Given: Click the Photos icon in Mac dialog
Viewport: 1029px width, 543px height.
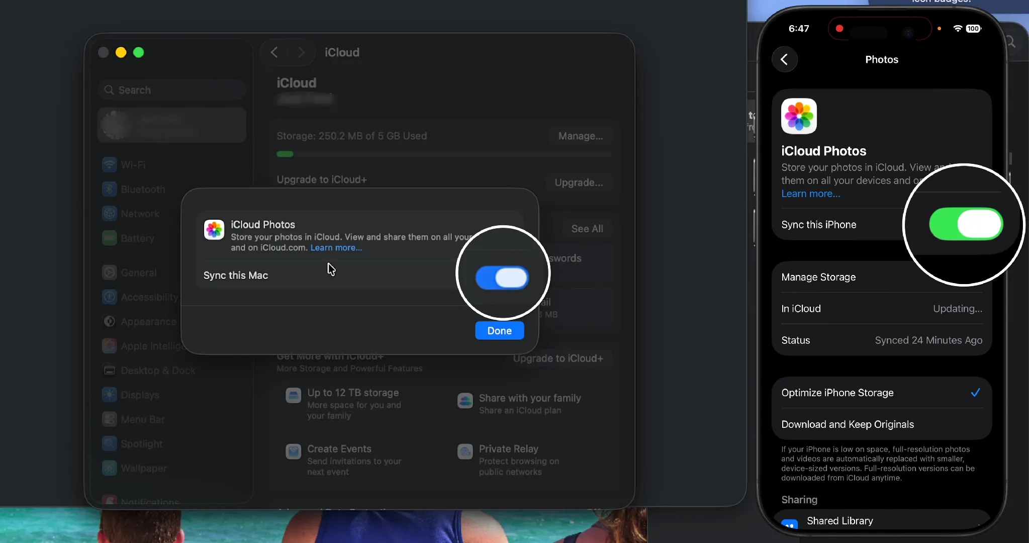Looking at the screenshot, I should tap(214, 230).
